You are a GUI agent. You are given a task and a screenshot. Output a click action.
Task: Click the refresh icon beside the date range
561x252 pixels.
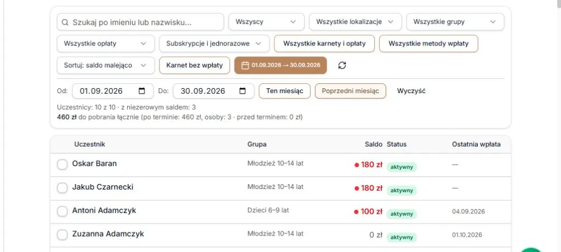(342, 66)
